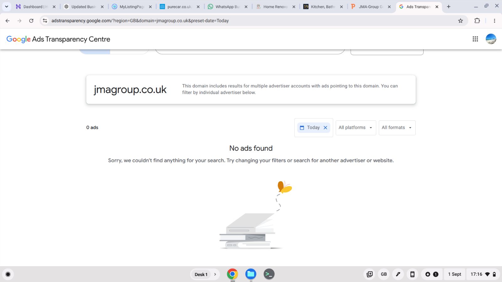Close the MyListingPage tab
The height and width of the screenshot is (282, 502).
click(150, 7)
